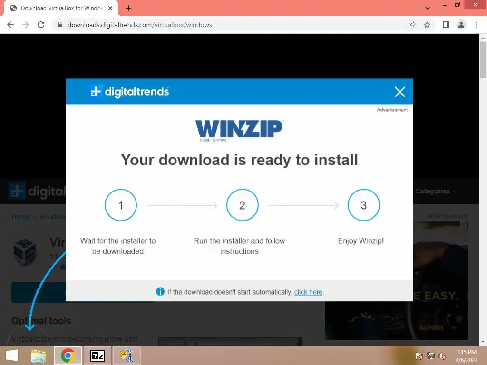Click the 'Optimal tools' heading on page
This screenshot has height=365, width=487.
[x=41, y=321]
